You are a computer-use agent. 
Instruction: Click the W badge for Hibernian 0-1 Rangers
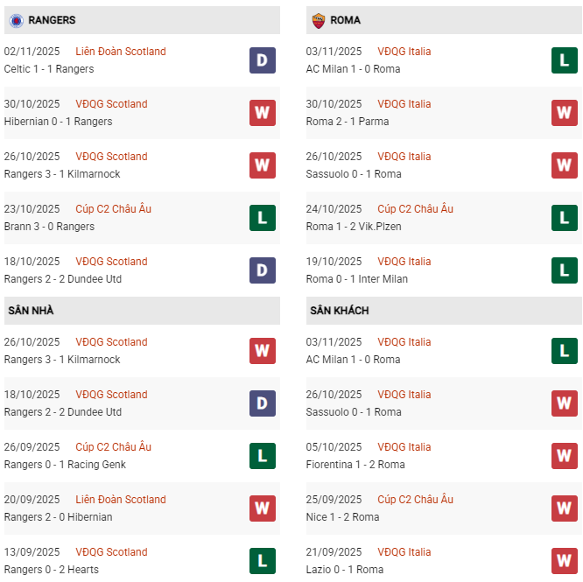pyautogui.click(x=262, y=113)
